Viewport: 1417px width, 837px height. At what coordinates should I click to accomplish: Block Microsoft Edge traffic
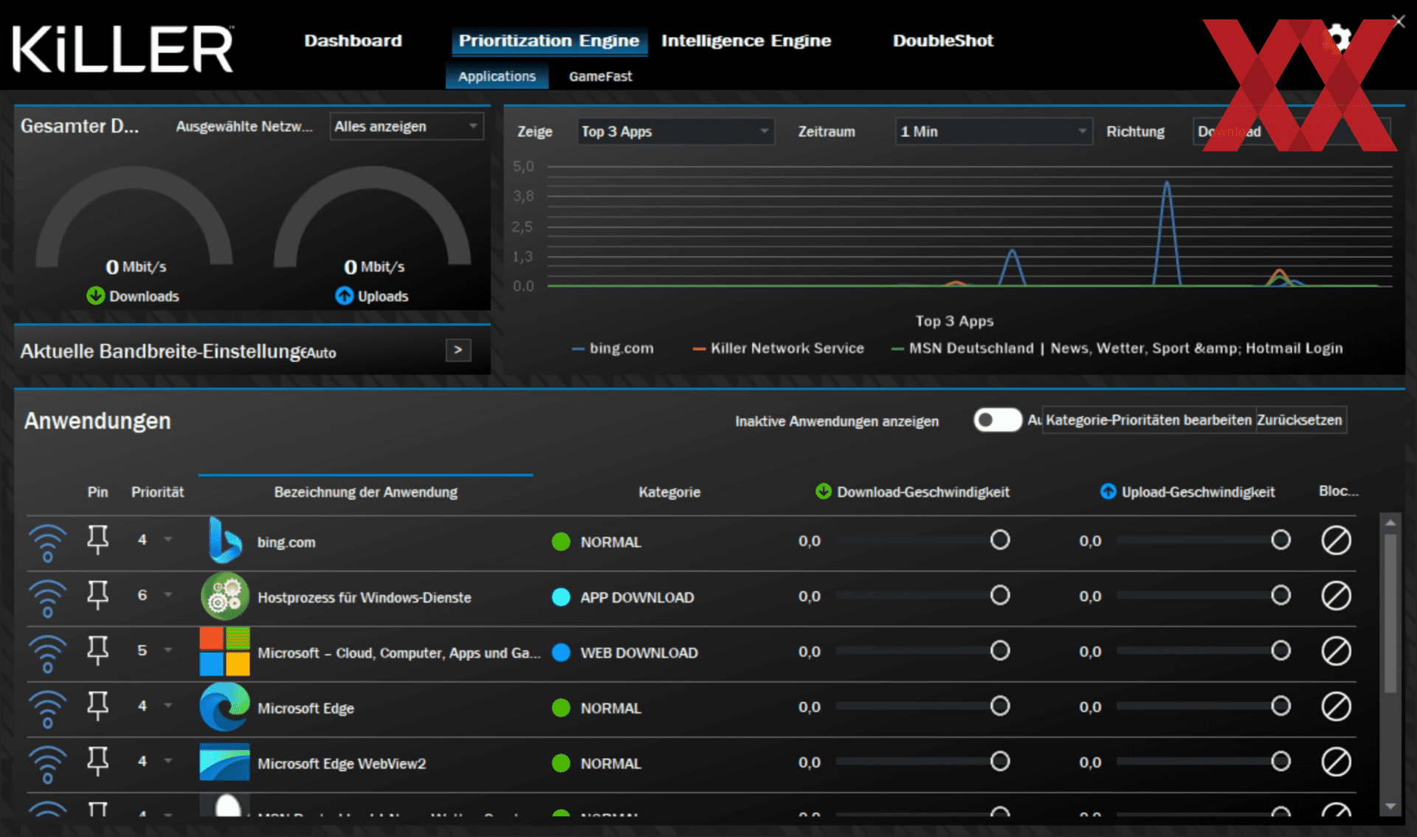[1336, 706]
